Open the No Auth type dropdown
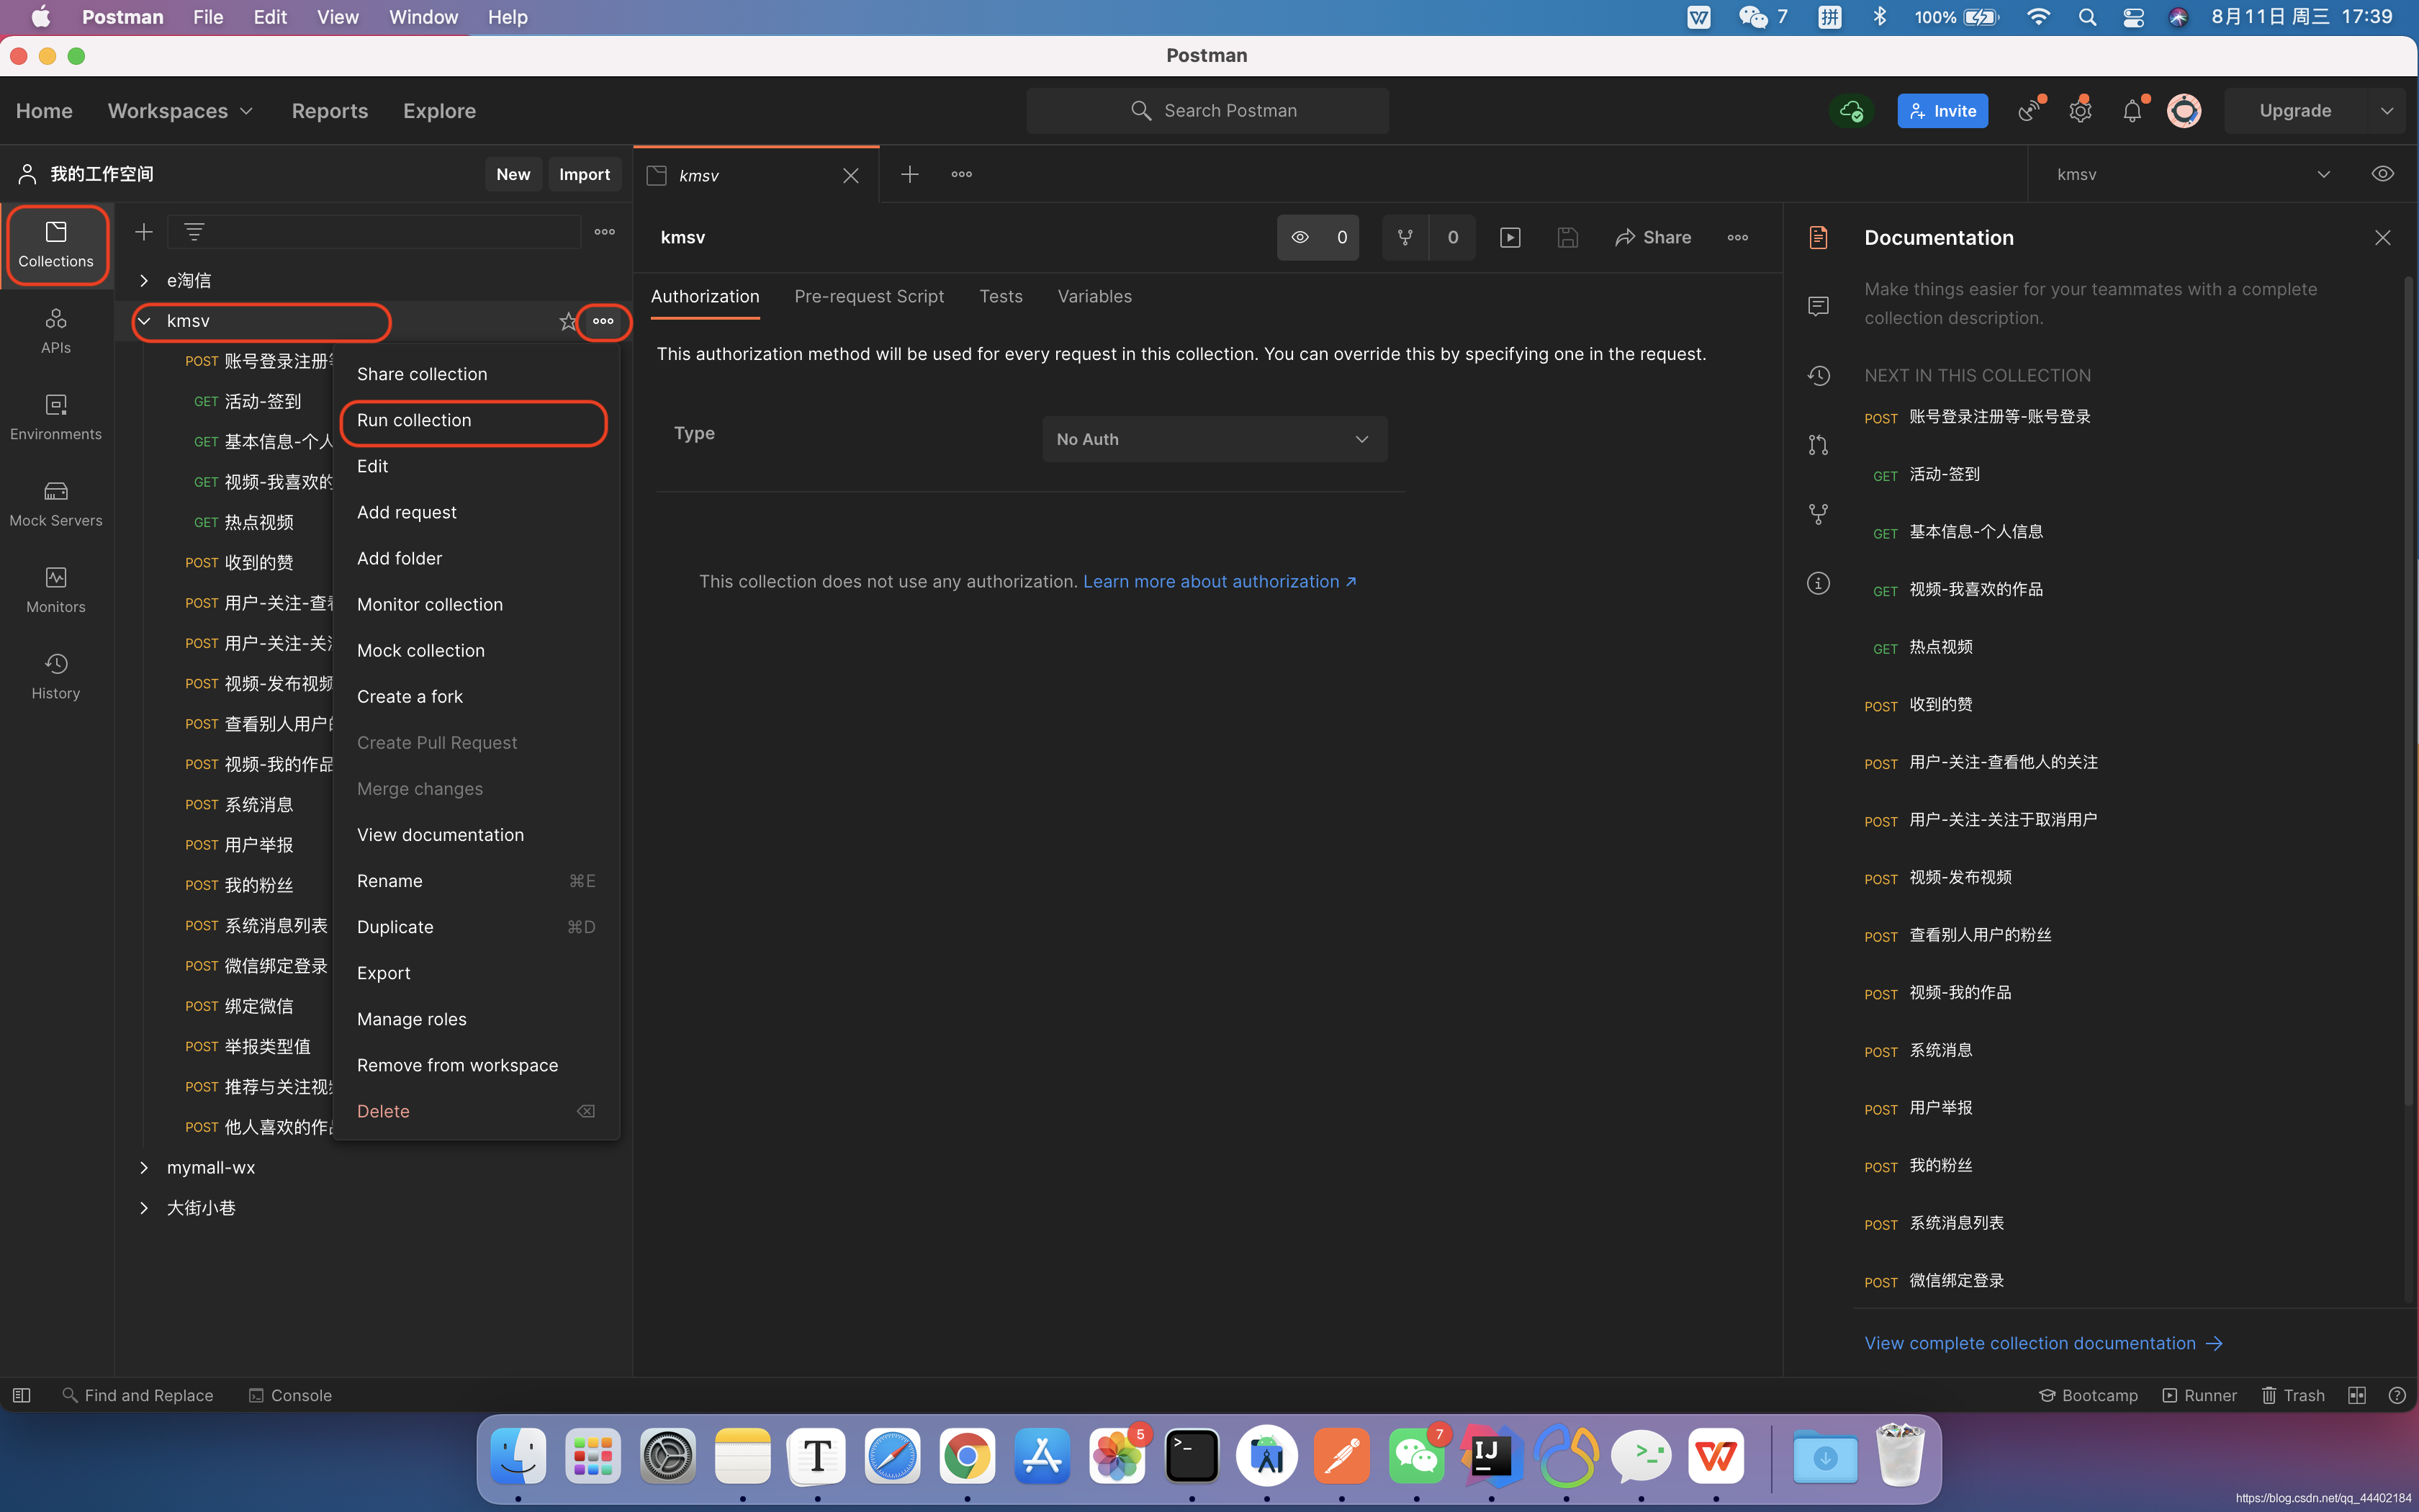The height and width of the screenshot is (1512, 2419). click(x=1214, y=439)
